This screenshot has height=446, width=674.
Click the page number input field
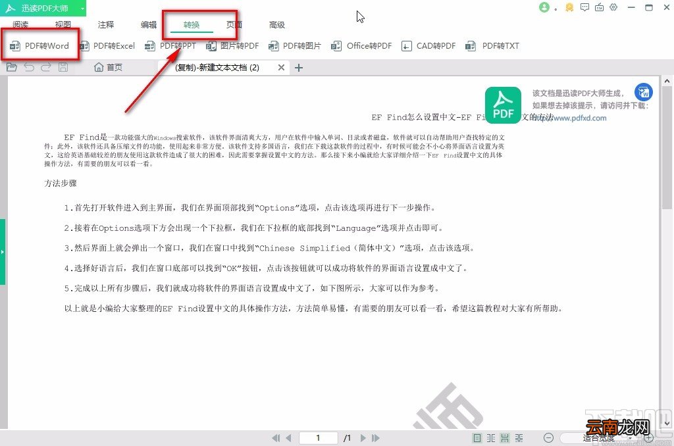(318, 438)
